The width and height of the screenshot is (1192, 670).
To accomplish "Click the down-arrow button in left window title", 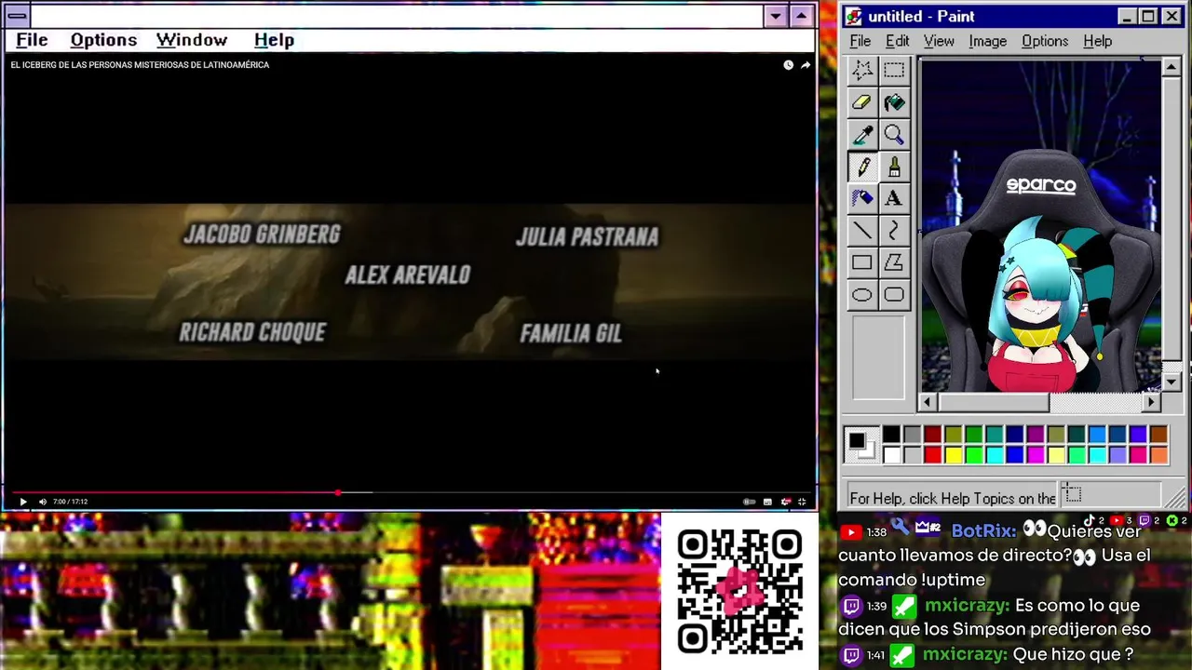I will [x=776, y=16].
